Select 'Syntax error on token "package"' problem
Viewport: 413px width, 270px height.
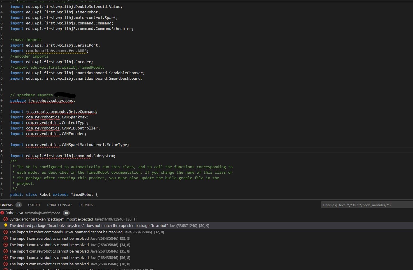(206, 219)
